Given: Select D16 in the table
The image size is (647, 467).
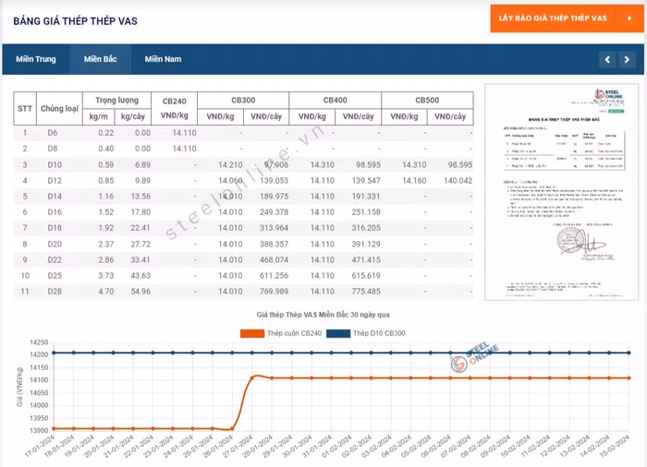Looking at the screenshot, I should [x=55, y=212].
